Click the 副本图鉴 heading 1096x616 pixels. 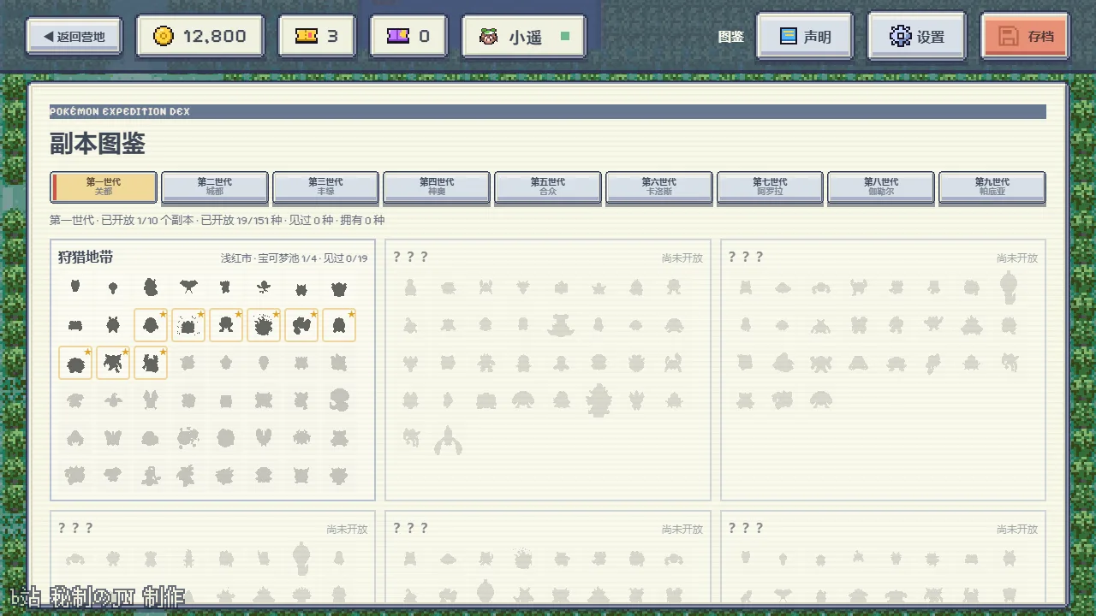coord(97,144)
